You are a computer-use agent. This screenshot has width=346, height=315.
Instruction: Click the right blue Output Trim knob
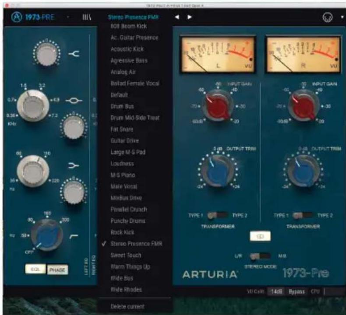coord(303,171)
